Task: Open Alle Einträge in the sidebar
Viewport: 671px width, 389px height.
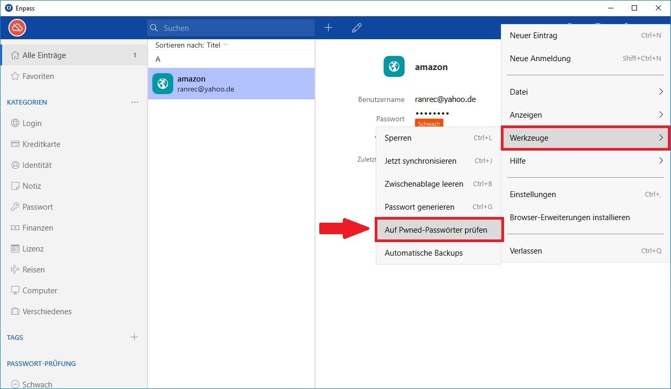Action: (74, 55)
